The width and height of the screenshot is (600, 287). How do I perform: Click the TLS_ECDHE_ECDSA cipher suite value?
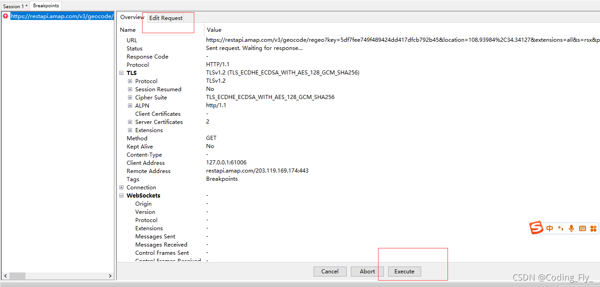pyautogui.click(x=270, y=97)
